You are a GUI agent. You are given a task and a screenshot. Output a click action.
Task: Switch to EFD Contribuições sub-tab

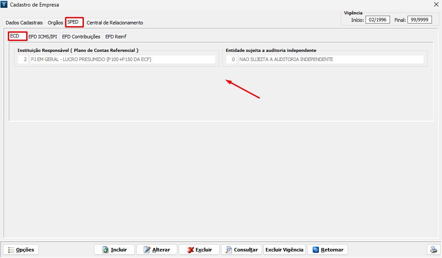coord(81,37)
